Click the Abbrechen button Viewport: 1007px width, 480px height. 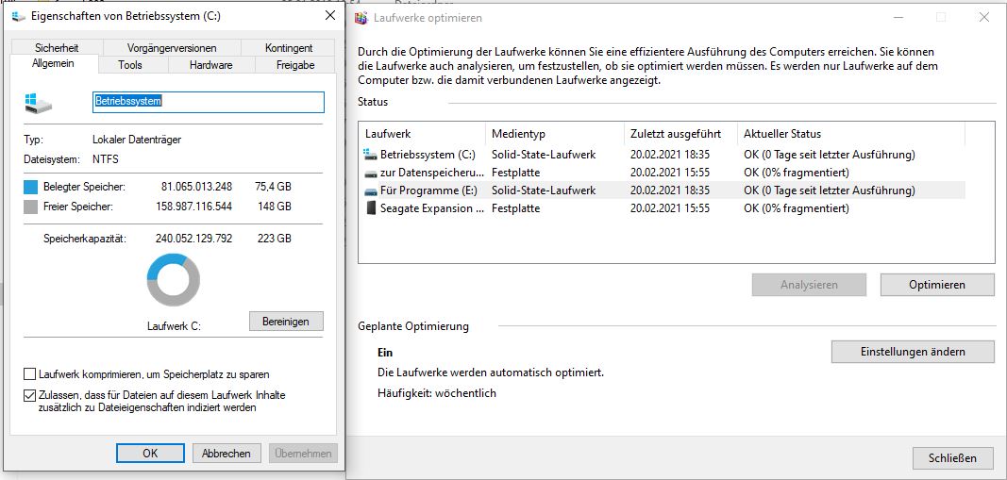227,453
